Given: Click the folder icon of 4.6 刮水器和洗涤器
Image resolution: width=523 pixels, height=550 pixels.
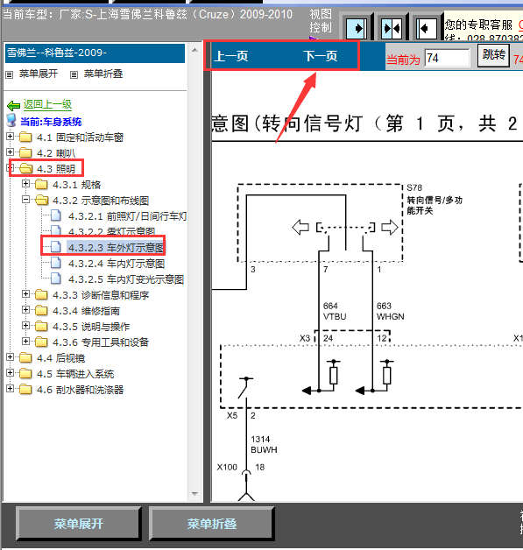Looking at the screenshot, I should 25,389.
